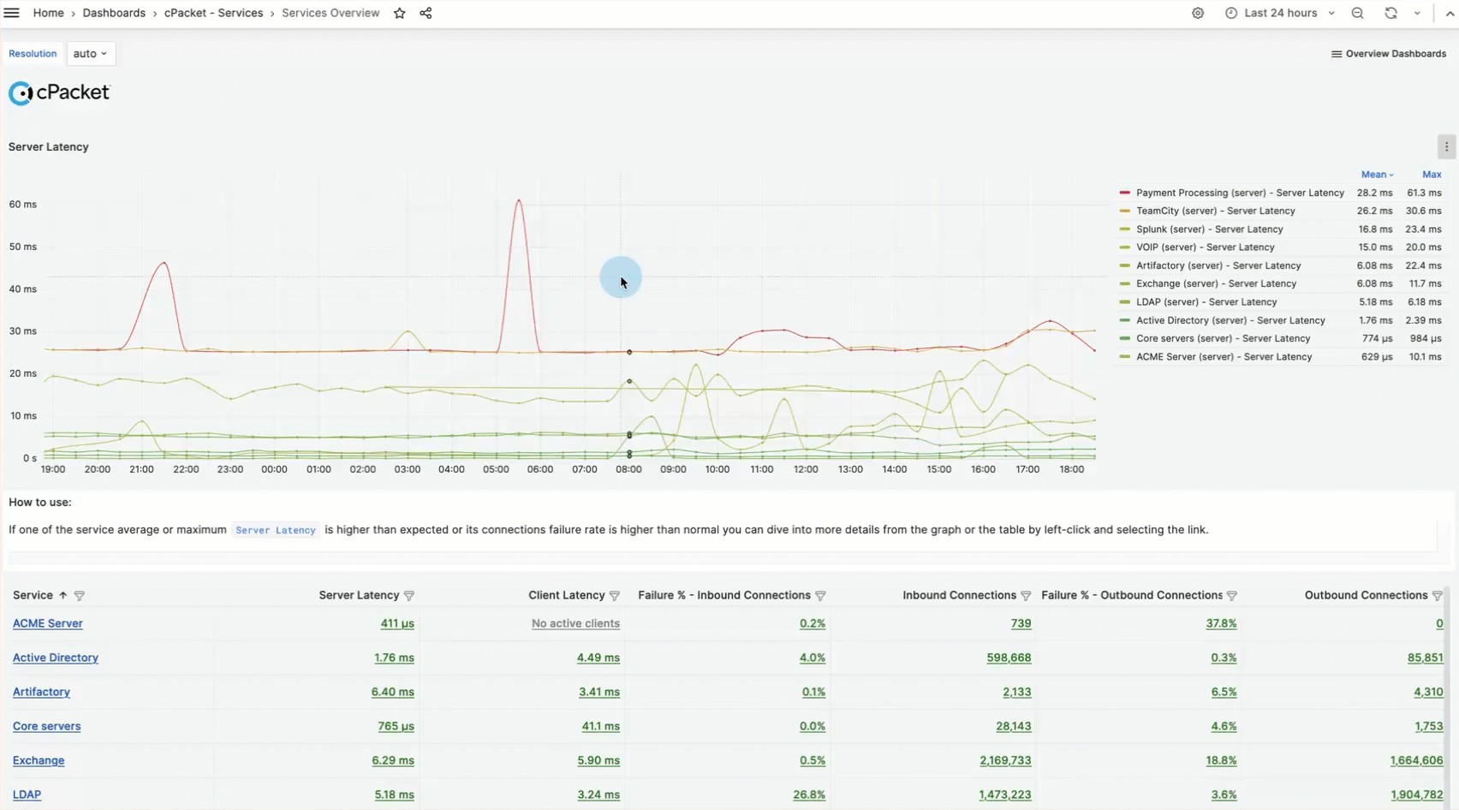Toggle Active Directory series in legend
Screen dimensions: 1459x810
[x=1230, y=320]
